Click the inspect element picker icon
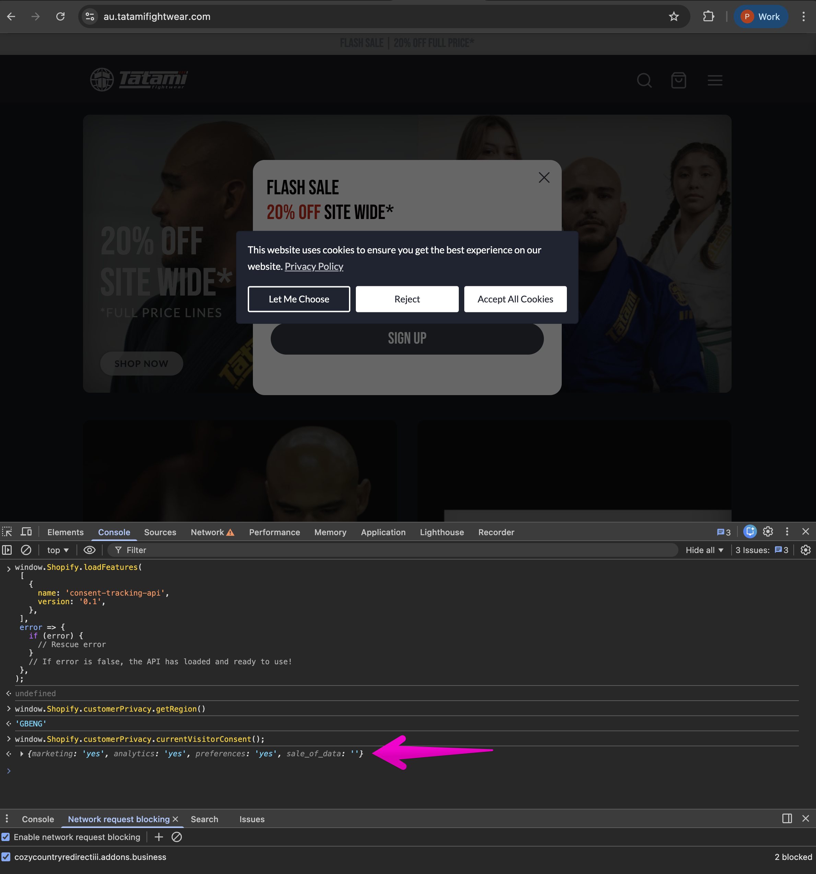 [7, 532]
